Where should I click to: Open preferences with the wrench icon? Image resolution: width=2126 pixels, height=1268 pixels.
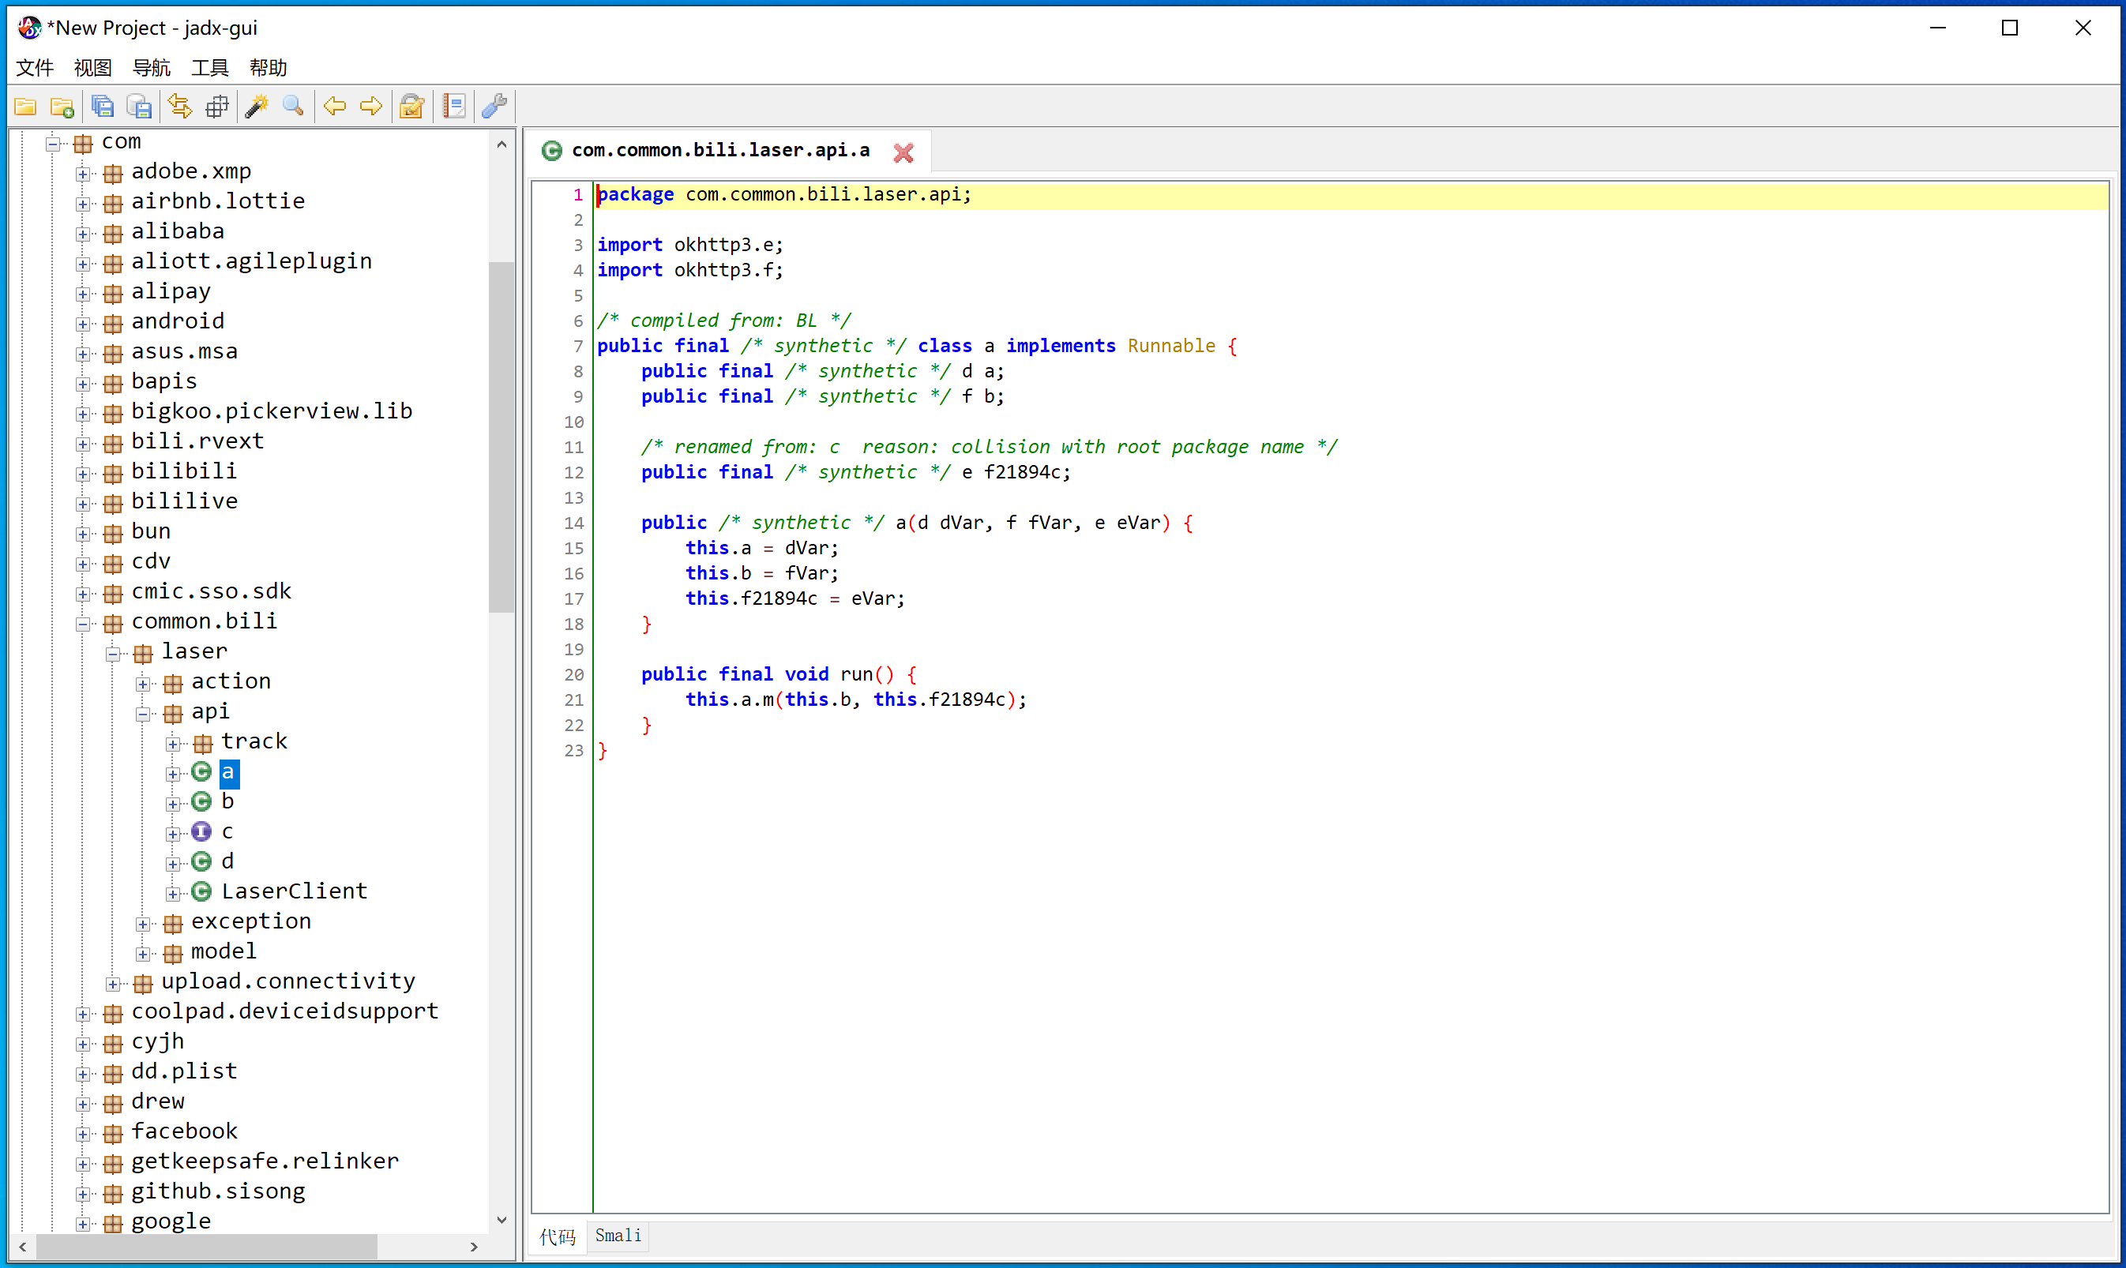[x=494, y=107]
